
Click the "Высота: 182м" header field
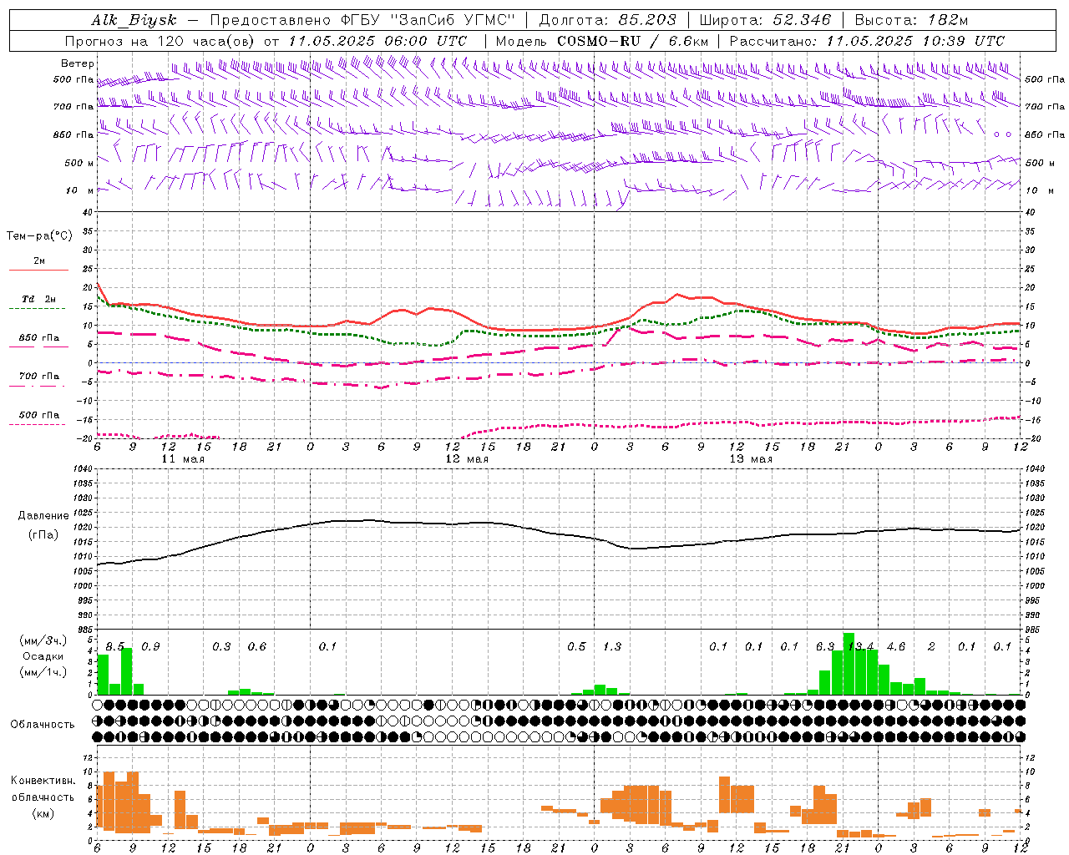[911, 20]
